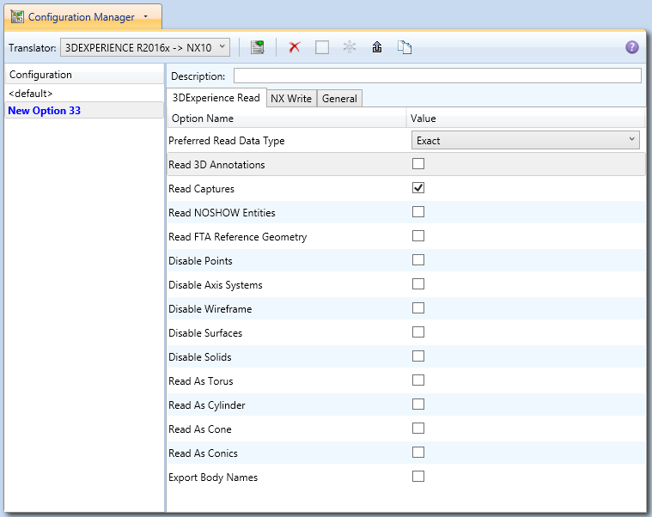Select the Read Captures row label
652x517 pixels.
pos(201,189)
